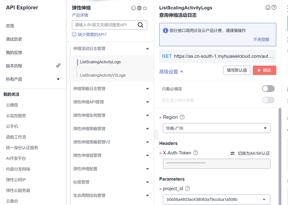Screen dimensions: 288x205
Task: Open 云硬盘 under 我的关注
Action: point(12,105)
